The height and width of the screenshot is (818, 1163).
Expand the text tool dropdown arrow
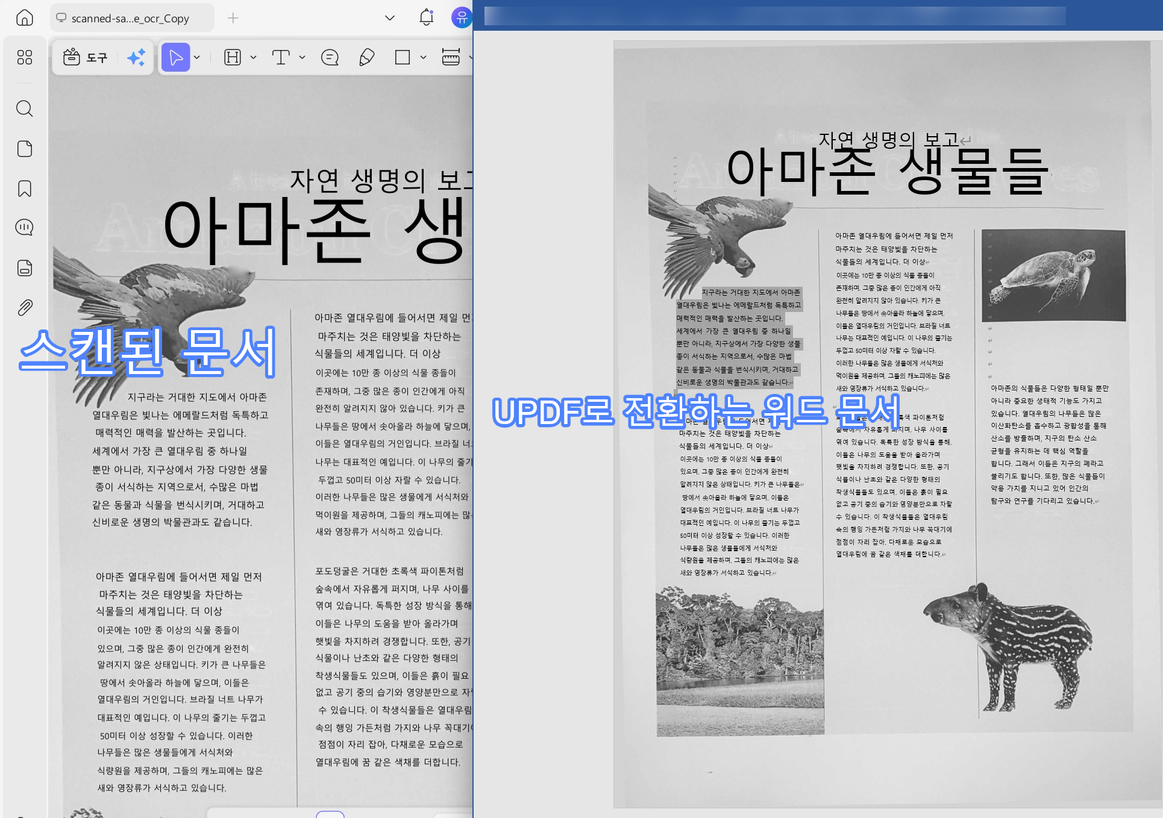302,57
